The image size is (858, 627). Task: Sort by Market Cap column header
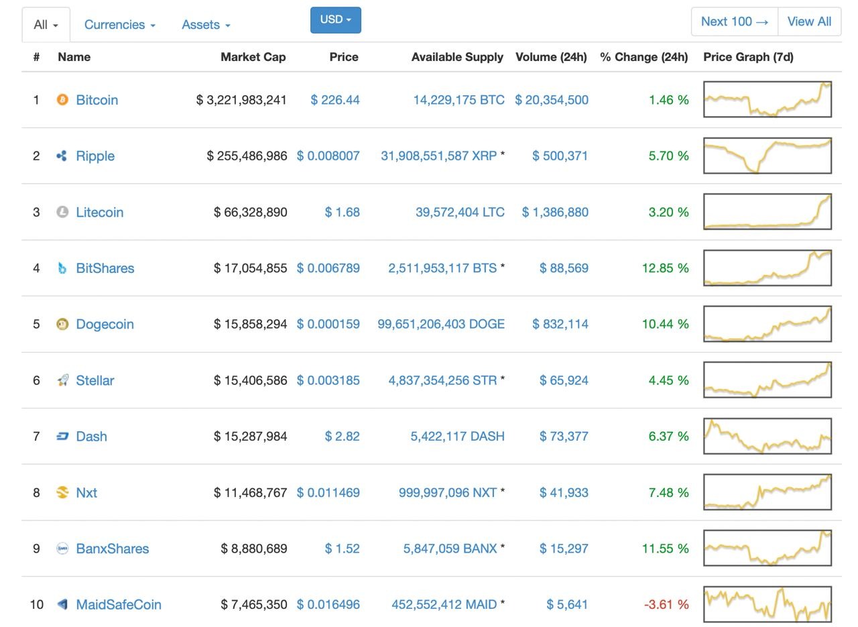(253, 57)
